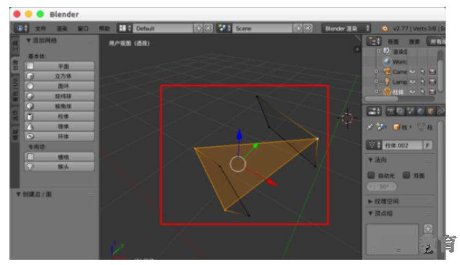Add a 平面 plane mesh
Viewport: 460px width, 265px height.
pos(59,66)
